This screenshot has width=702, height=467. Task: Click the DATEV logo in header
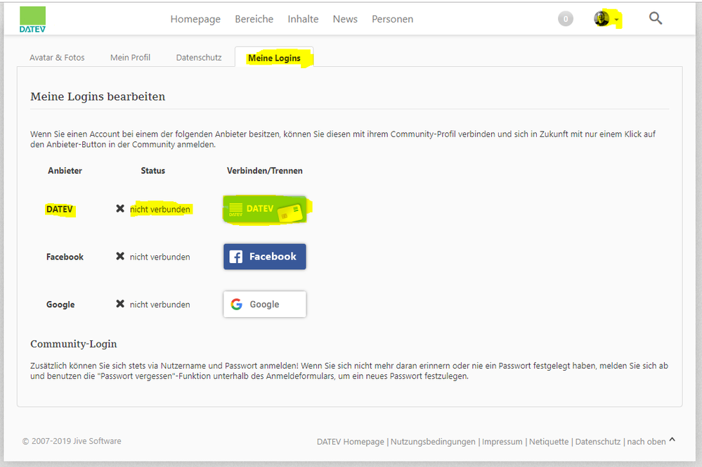click(x=32, y=19)
